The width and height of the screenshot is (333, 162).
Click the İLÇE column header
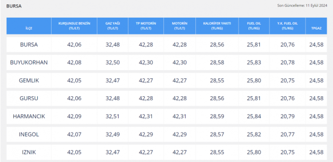(29, 26)
